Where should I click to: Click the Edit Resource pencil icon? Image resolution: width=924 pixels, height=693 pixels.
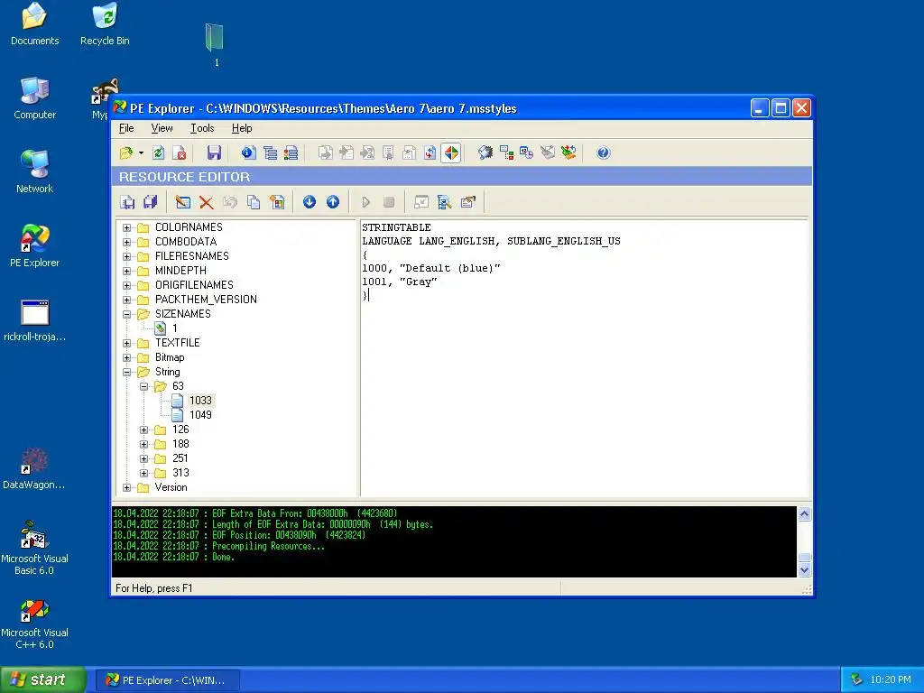[x=182, y=202]
